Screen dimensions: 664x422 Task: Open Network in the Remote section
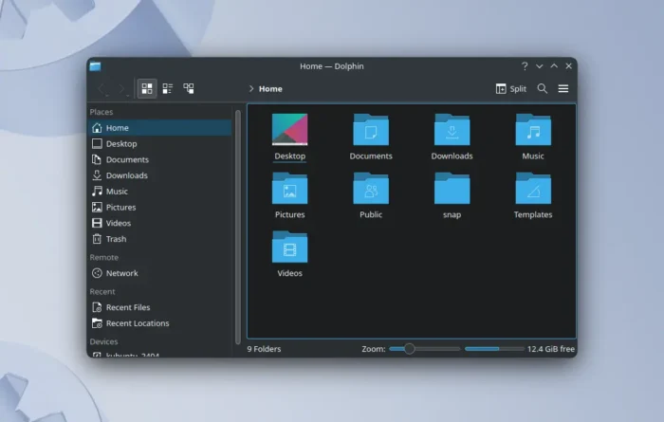(x=121, y=273)
